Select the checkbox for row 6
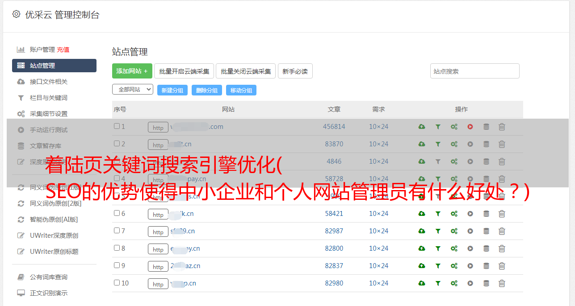 click(117, 213)
